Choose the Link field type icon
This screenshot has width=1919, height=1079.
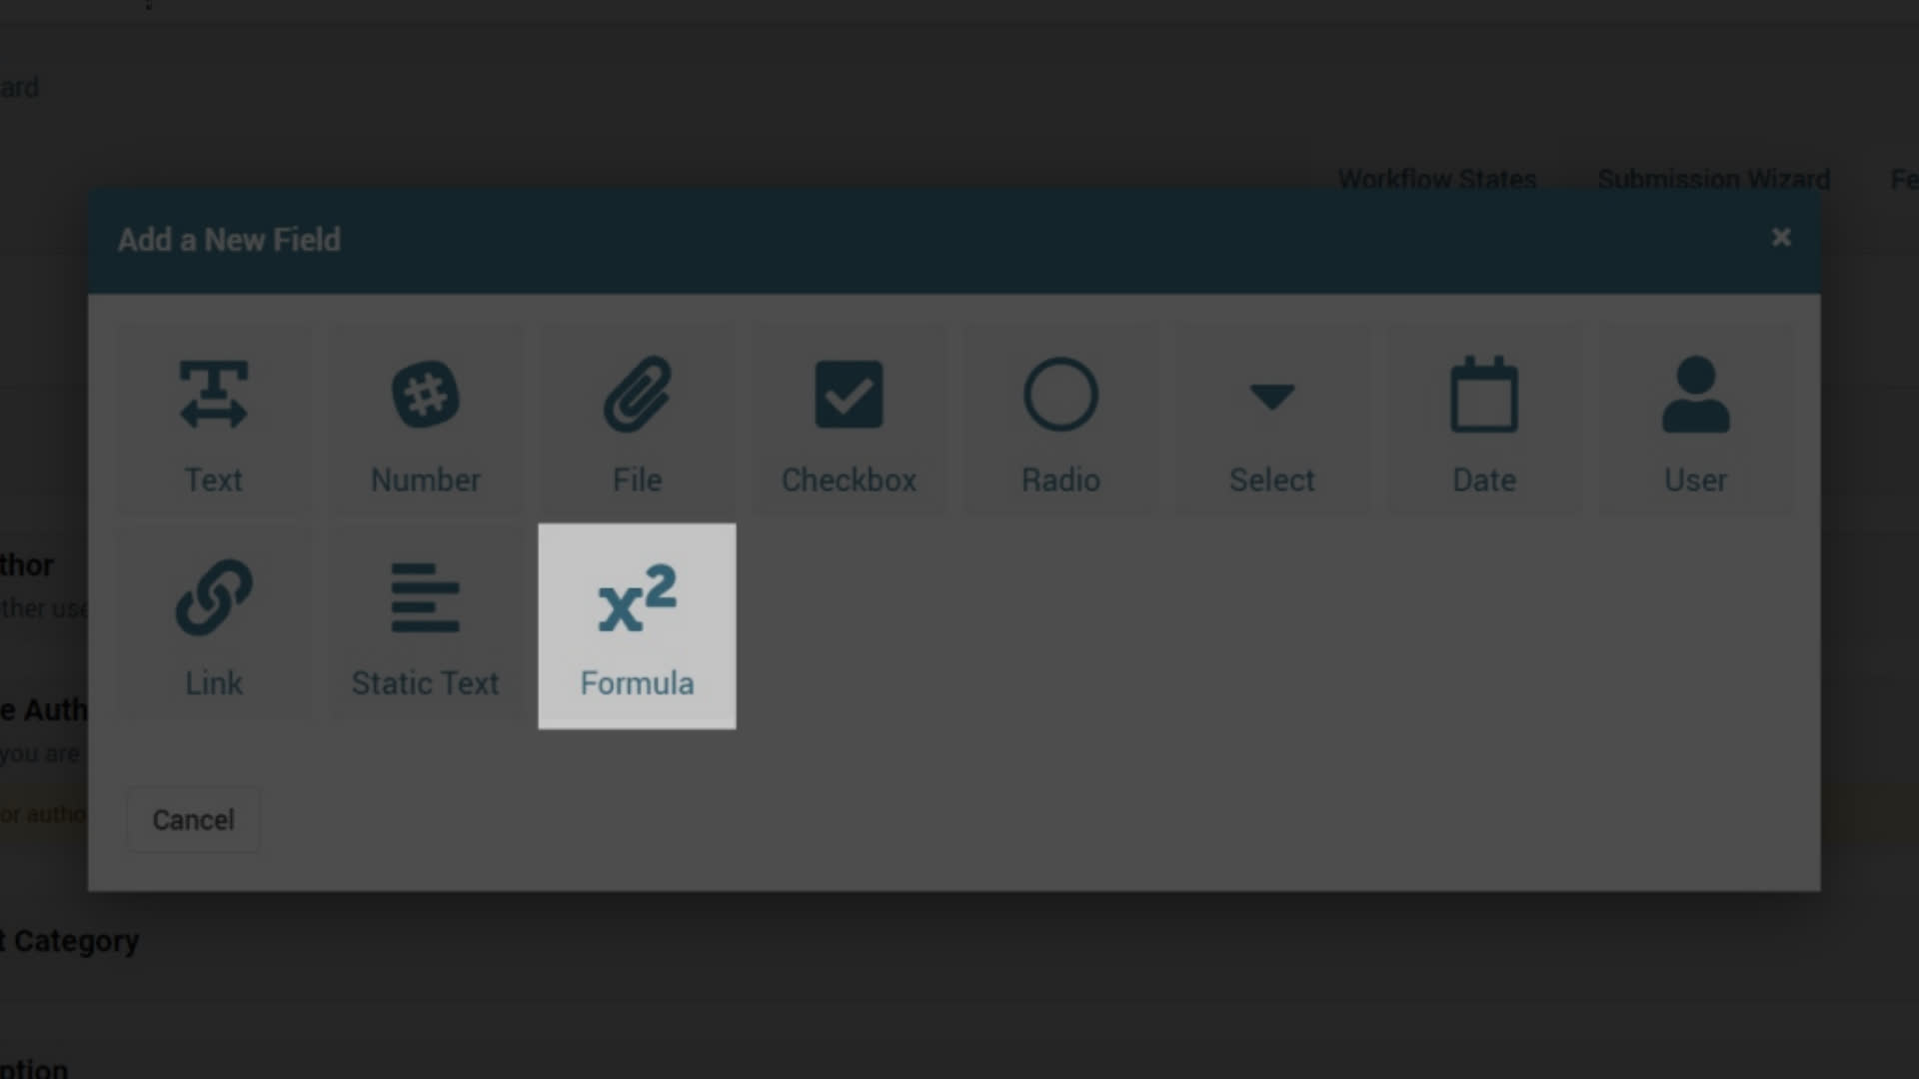213,597
